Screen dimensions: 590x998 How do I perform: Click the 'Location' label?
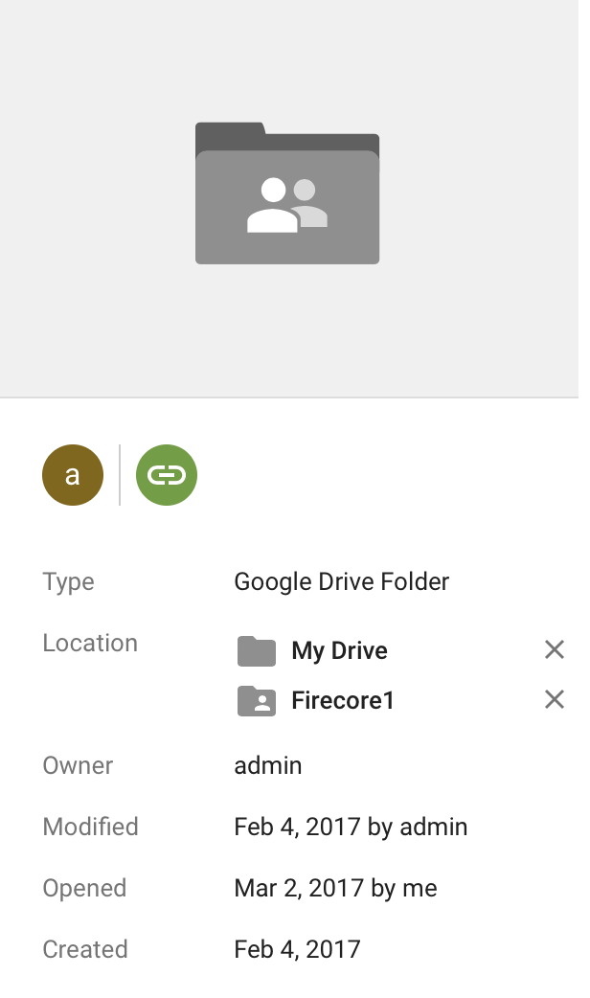(x=90, y=643)
